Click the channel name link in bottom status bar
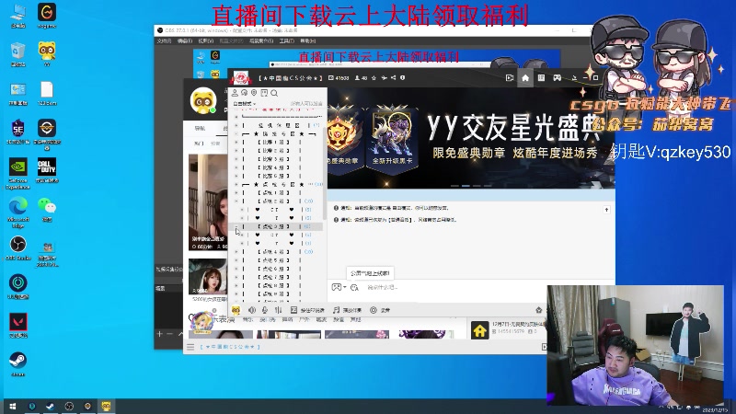736x414 pixels. tap(230, 347)
